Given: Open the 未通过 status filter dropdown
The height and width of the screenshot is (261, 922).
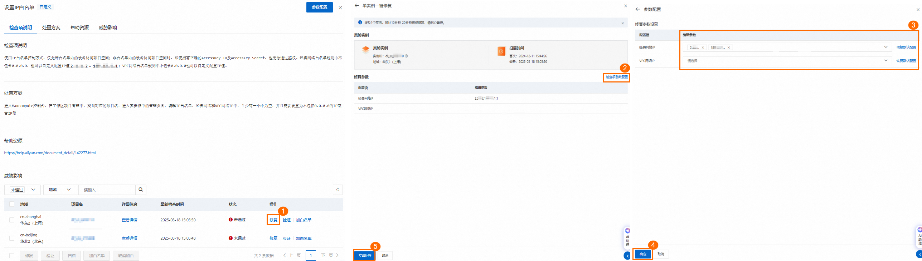Looking at the screenshot, I should [23, 190].
